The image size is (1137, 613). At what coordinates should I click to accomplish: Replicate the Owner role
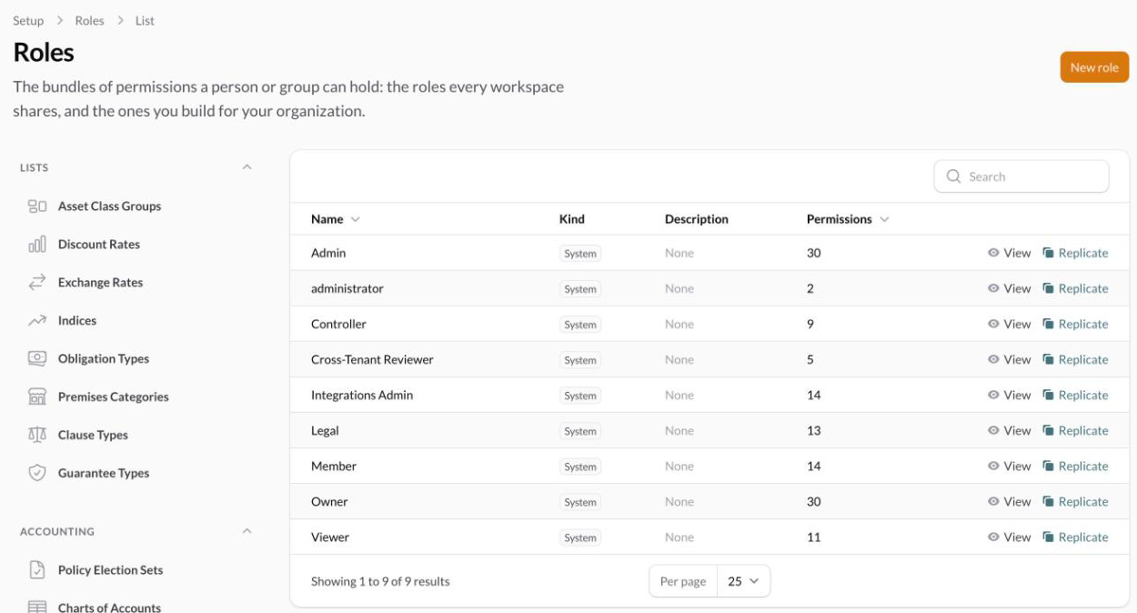[1075, 501]
